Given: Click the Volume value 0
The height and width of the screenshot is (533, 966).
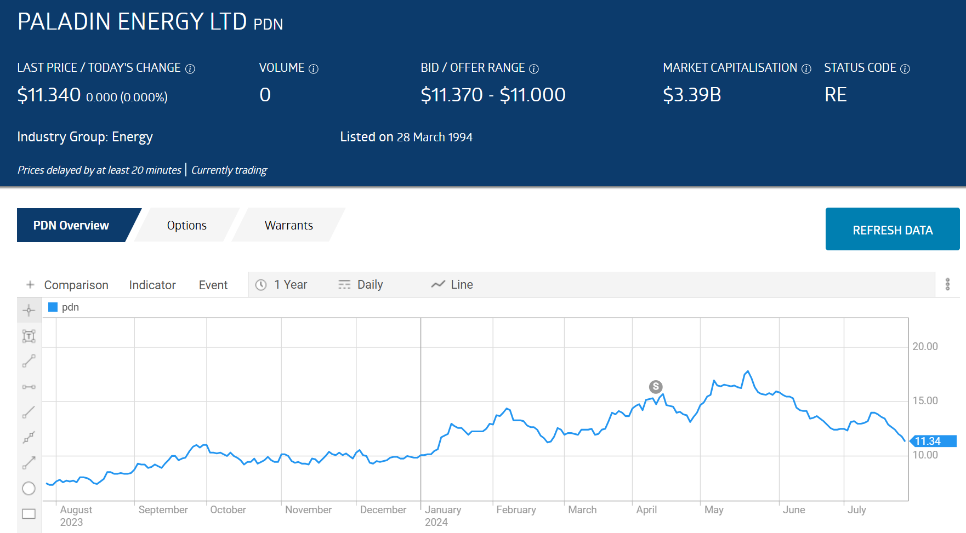Looking at the screenshot, I should point(265,95).
